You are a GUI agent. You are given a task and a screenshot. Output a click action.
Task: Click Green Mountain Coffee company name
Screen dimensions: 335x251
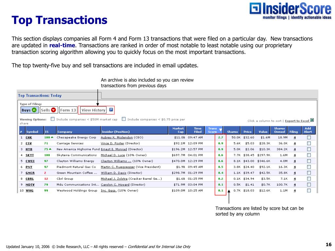pyautogui.click(x=77, y=173)
